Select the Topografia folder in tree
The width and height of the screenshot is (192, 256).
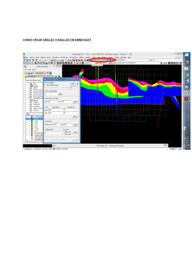(36, 106)
